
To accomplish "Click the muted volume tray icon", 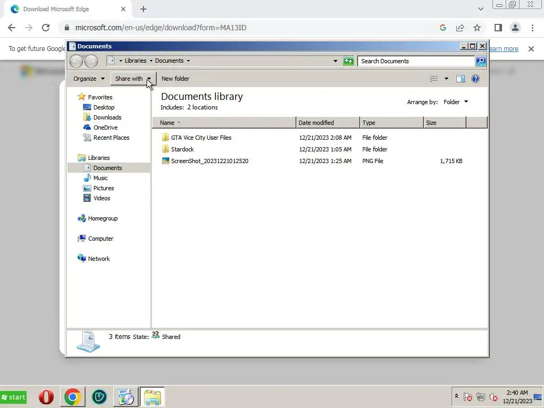I will [x=493, y=397].
